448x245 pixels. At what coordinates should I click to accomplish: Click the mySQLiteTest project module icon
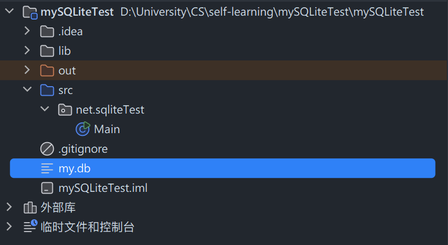click(x=30, y=12)
